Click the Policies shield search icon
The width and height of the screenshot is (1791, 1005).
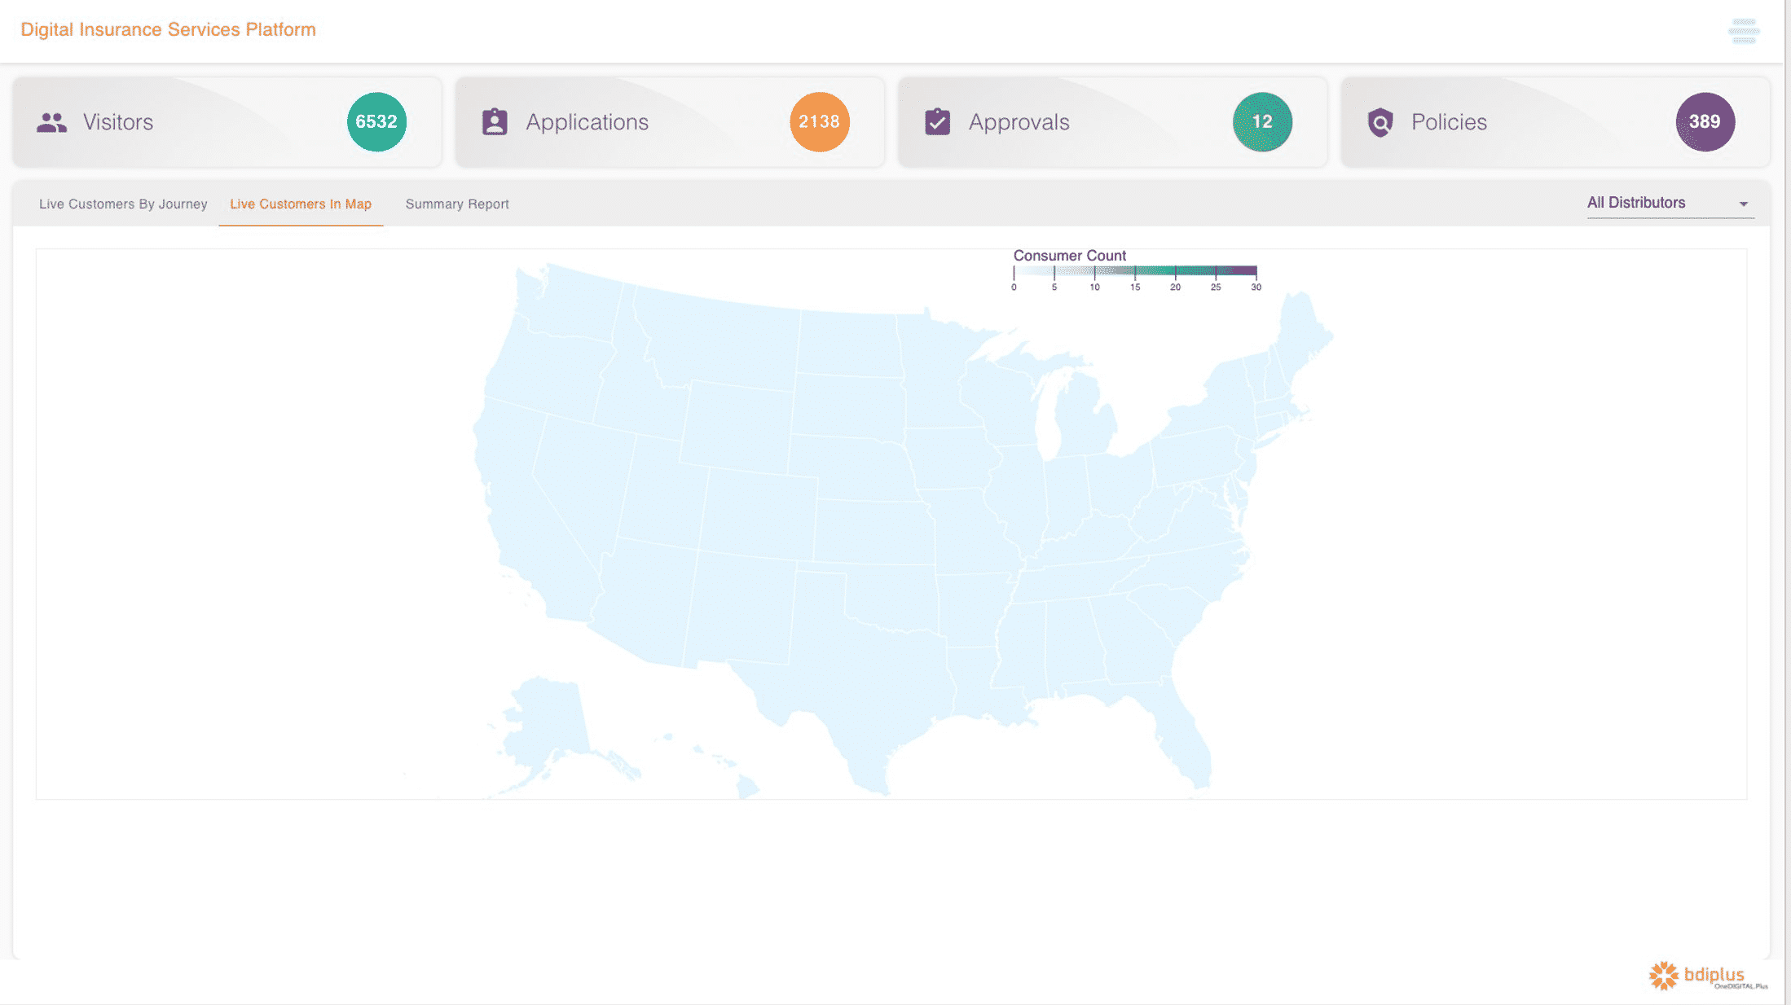(x=1380, y=122)
